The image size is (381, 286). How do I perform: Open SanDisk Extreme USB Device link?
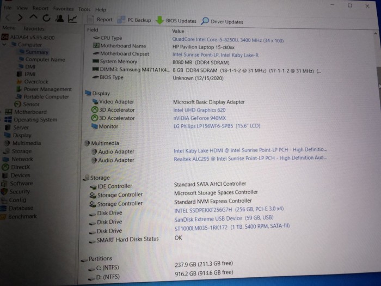(x=224, y=218)
